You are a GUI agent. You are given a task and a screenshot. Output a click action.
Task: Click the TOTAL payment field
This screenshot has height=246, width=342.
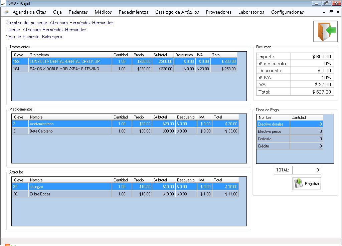(x=307, y=170)
